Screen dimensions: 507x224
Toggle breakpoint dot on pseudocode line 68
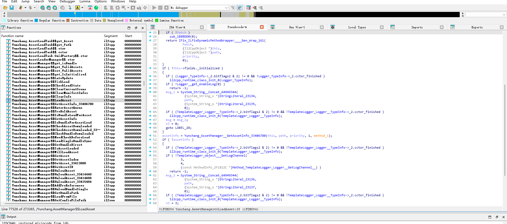[x=150, y=203]
